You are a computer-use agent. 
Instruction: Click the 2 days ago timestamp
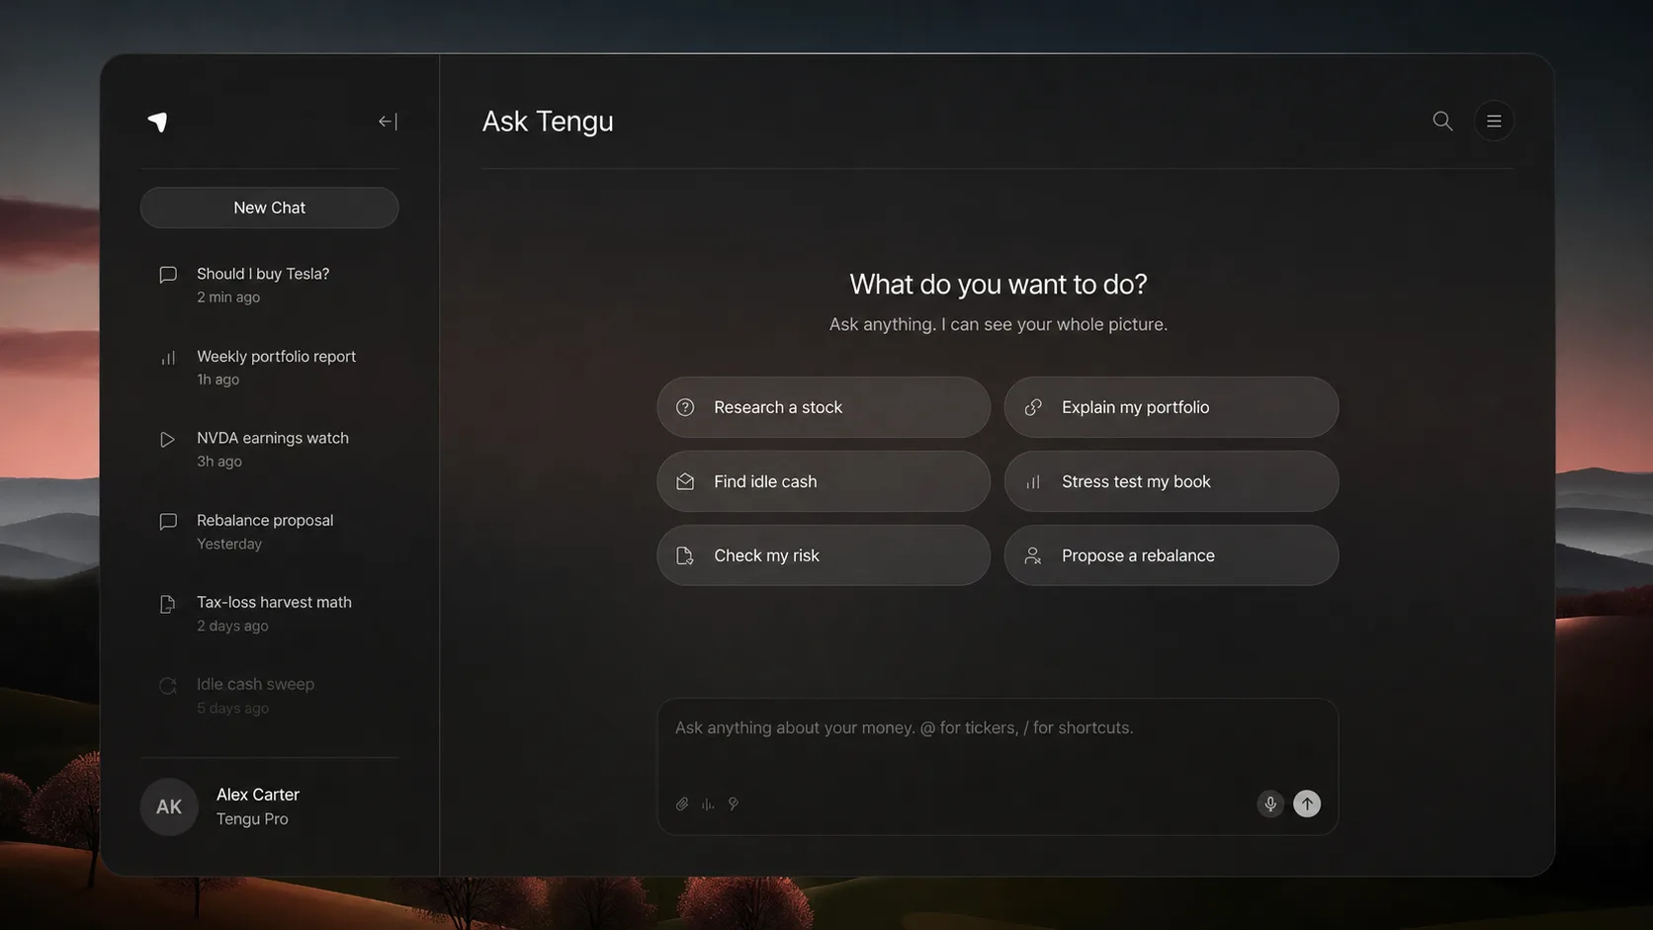click(x=232, y=627)
